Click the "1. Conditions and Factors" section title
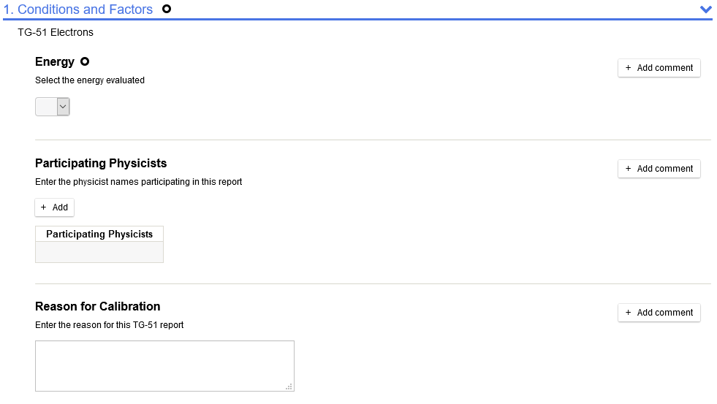Viewport: 717px width, 404px height. 78,9
